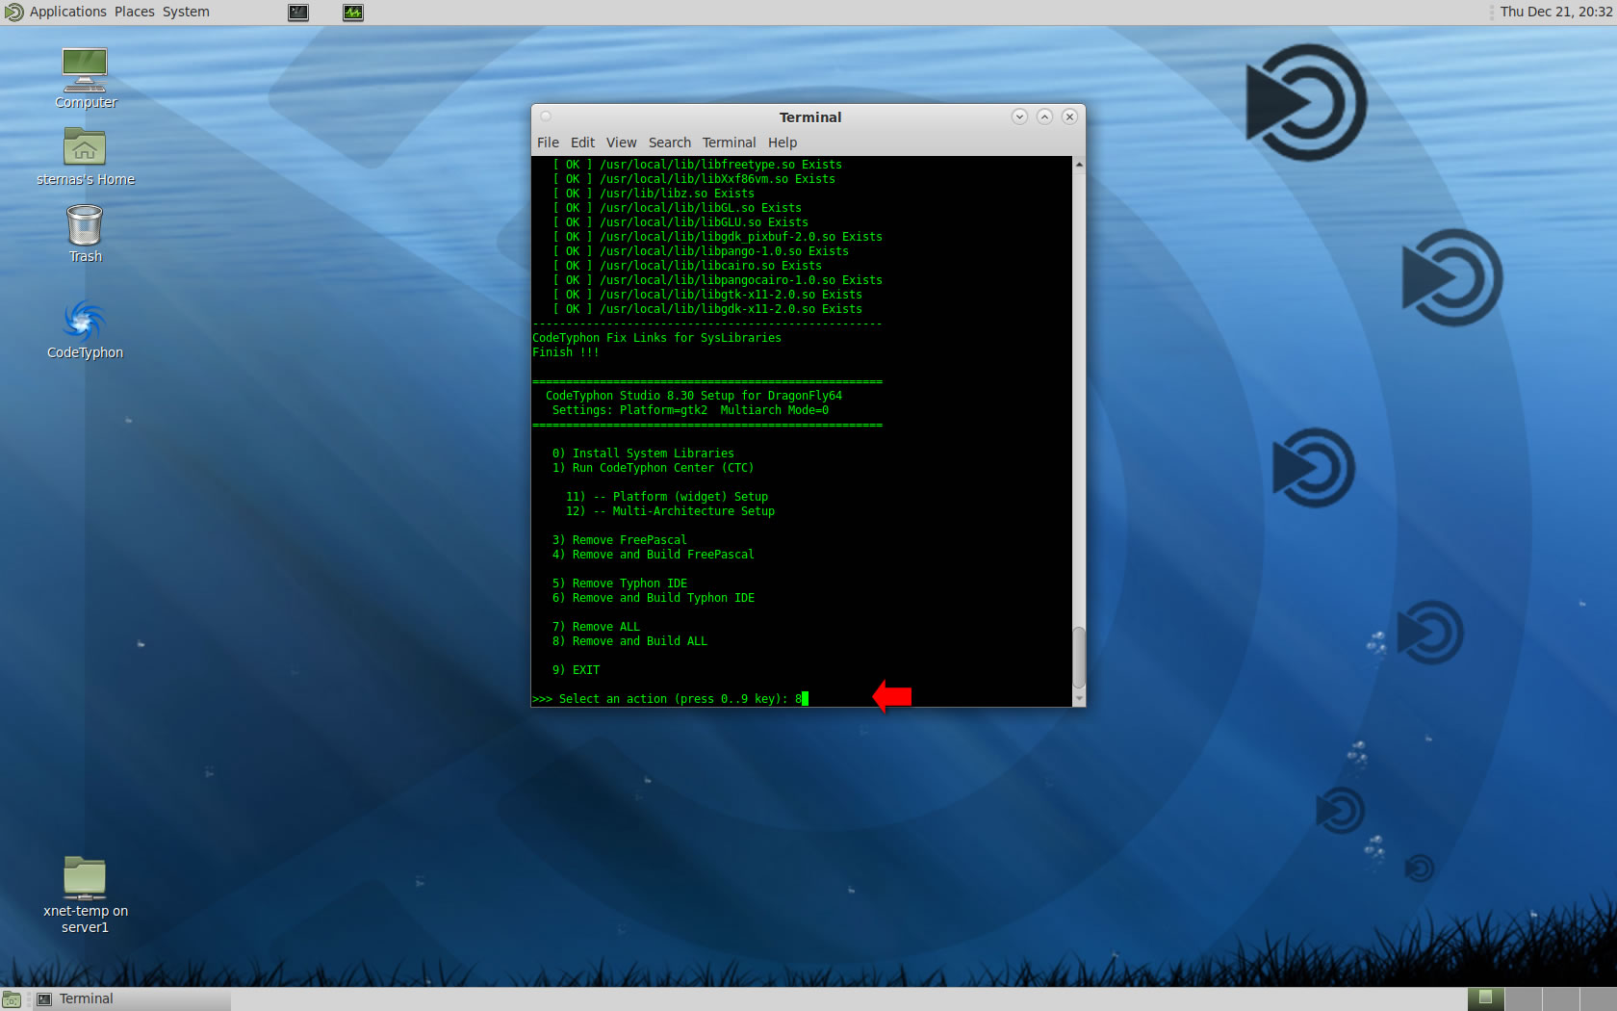Click 'CodeTyphon Studio 8.30 Setup for DragonFly64' text
Image resolution: width=1617 pixels, height=1011 pixels.
point(694,396)
